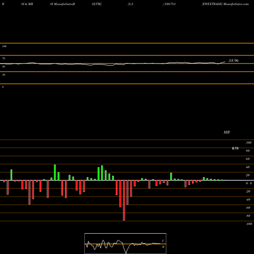Screen dimensions: 254x254
Task: Click RSI axis label 30
Action: pos(4,75)
